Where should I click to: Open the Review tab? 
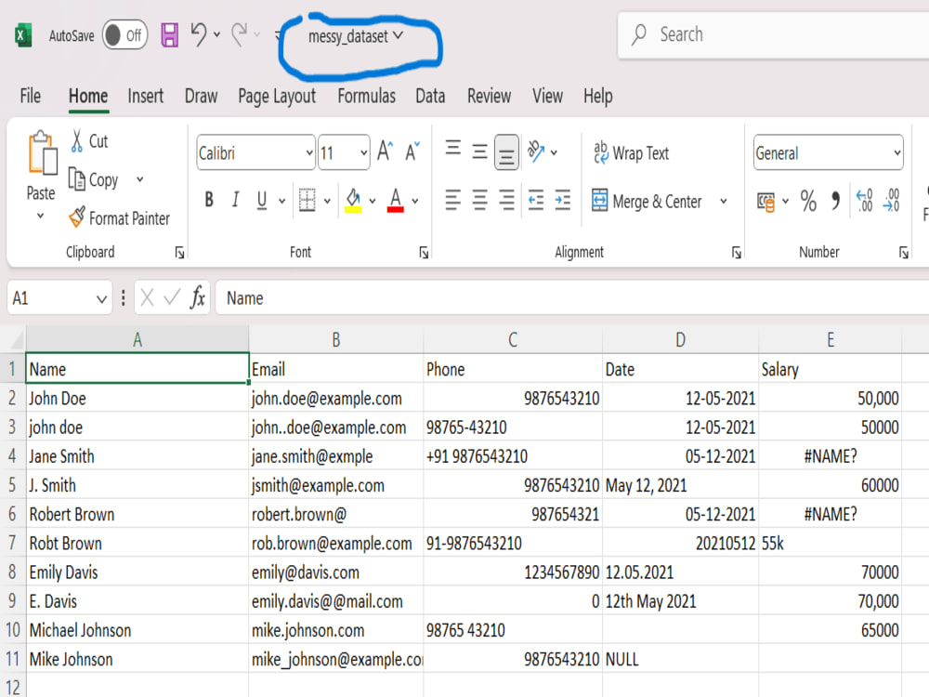[489, 96]
